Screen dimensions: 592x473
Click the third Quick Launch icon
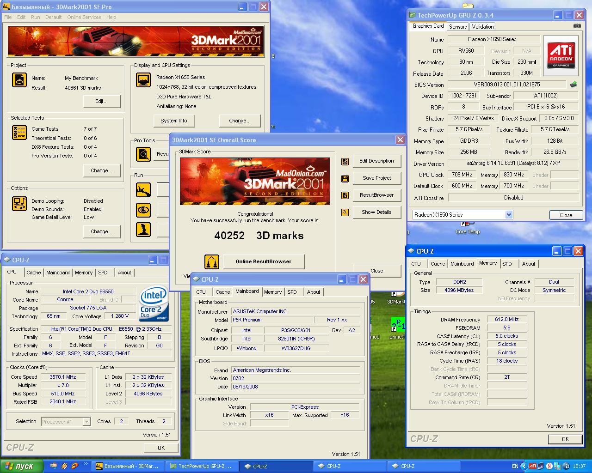pyautogui.click(x=74, y=466)
